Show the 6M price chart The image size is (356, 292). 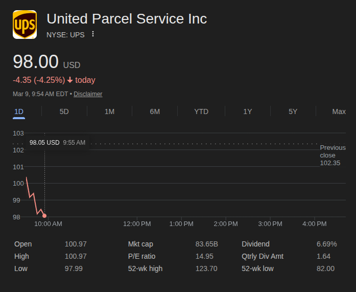(x=155, y=111)
